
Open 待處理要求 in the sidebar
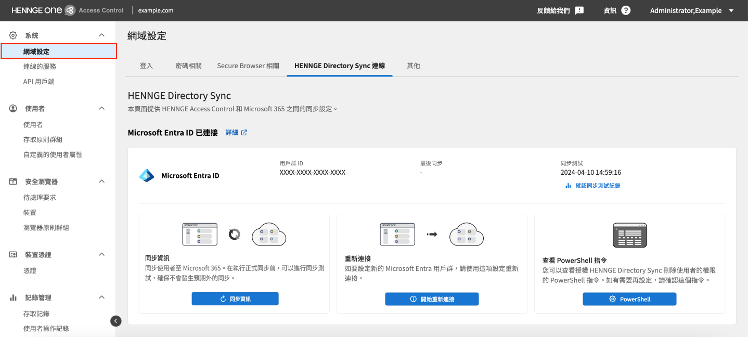click(x=40, y=198)
